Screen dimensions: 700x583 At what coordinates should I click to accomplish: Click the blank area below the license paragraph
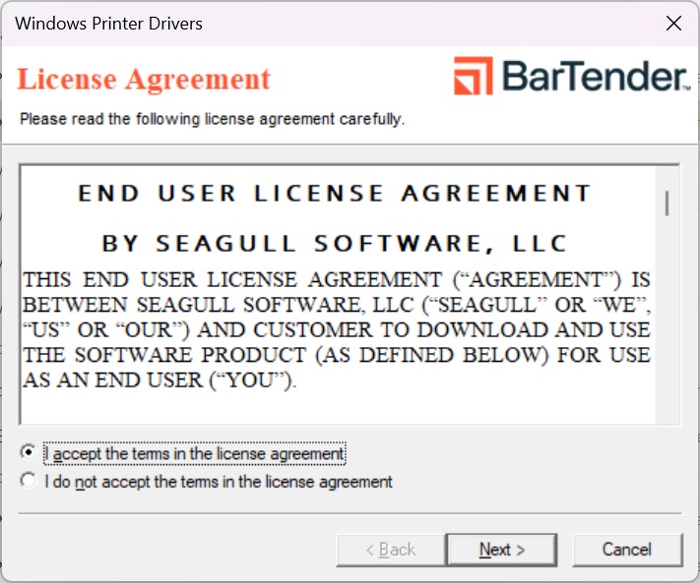(335, 408)
